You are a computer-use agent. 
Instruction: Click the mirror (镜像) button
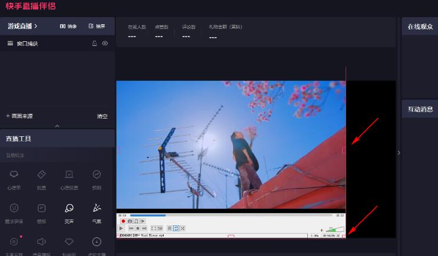(x=68, y=27)
